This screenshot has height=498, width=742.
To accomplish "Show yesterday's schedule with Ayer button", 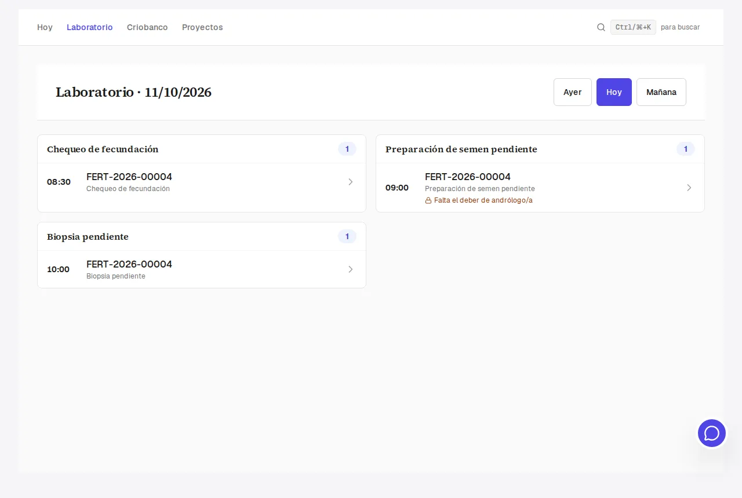I will pyautogui.click(x=573, y=92).
